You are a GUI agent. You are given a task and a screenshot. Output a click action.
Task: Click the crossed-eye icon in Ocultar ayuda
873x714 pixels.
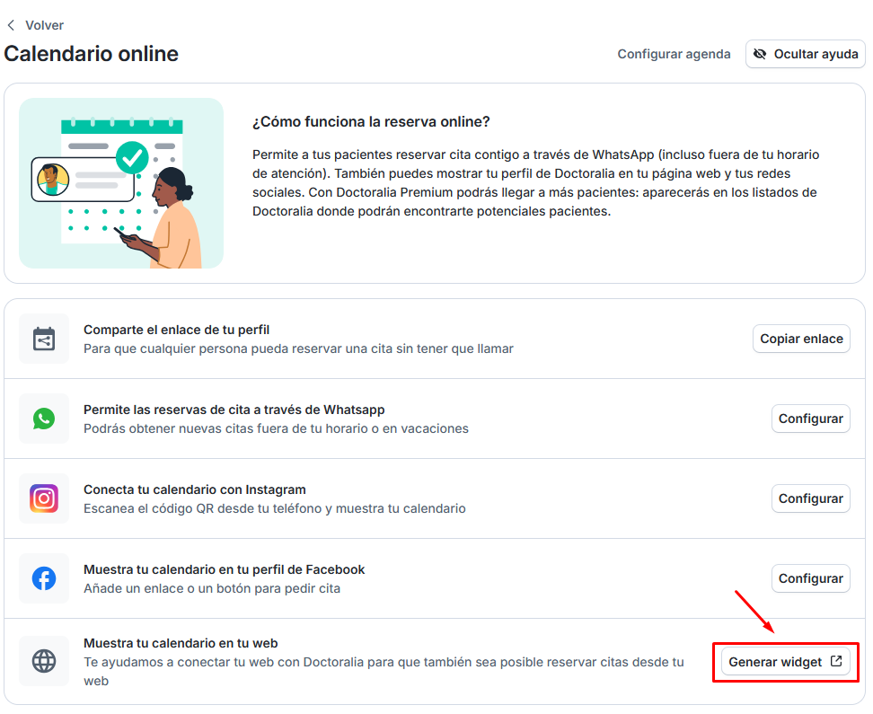coord(760,54)
